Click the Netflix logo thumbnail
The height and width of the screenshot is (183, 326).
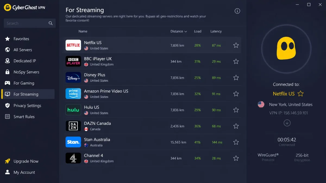point(73,45)
